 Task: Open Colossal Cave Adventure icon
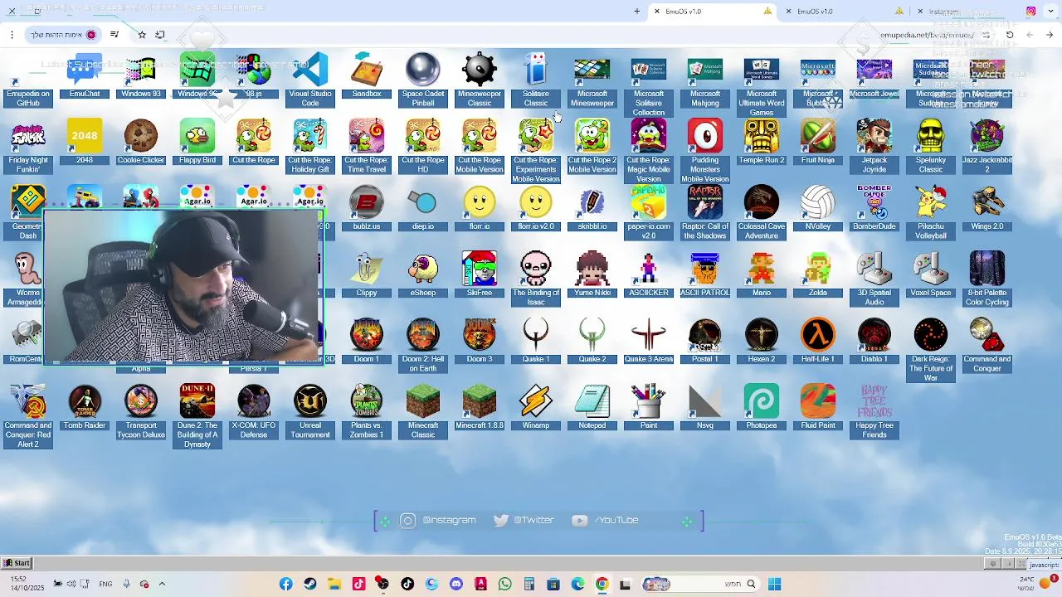click(762, 213)
